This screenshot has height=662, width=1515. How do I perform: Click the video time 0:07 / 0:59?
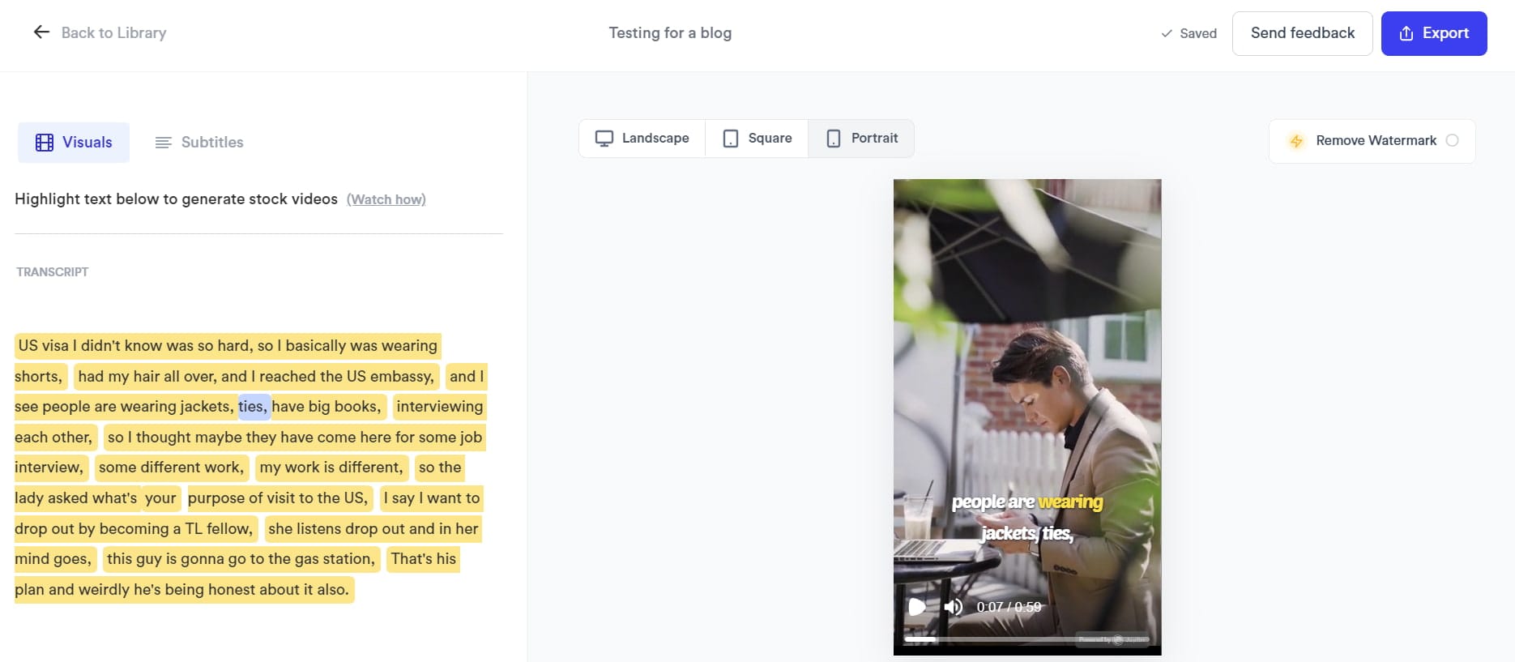pos(1009,607)
